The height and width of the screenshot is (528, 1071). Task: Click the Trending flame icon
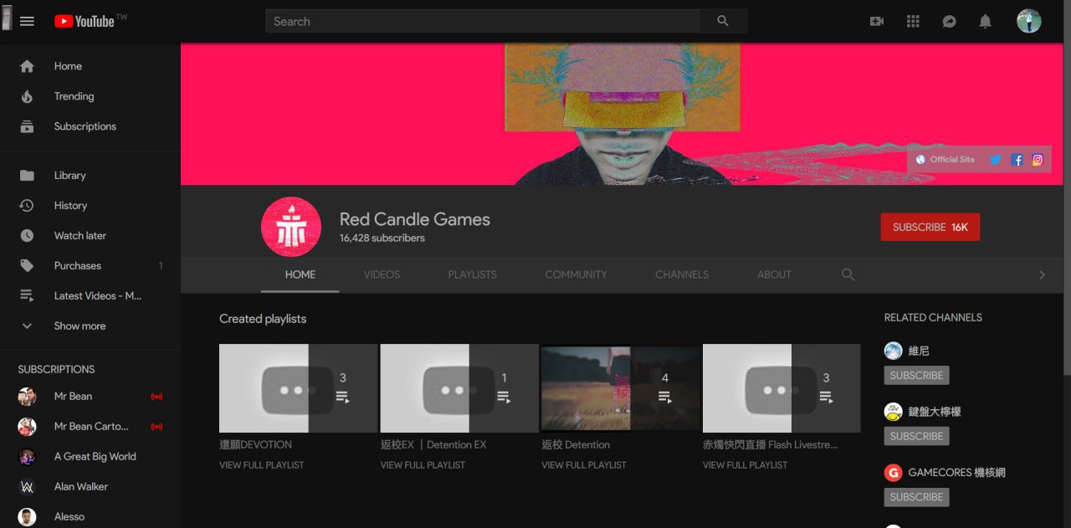[x=27, y=96]
